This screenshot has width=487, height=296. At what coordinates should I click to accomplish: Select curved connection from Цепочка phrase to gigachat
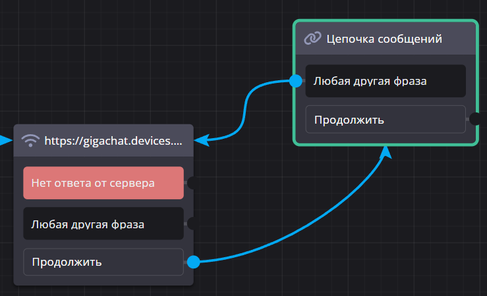point(246,109)
